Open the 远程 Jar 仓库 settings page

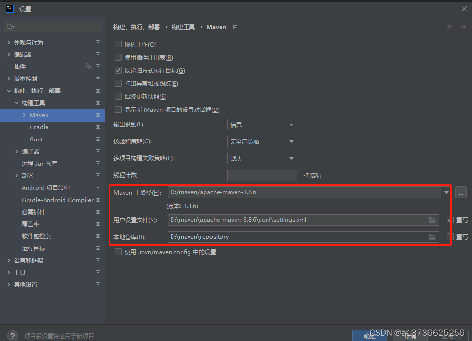tap(39, 163)
